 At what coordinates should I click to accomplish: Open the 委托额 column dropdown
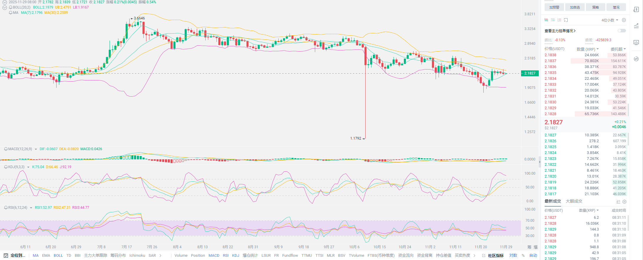tap(618, 49)
